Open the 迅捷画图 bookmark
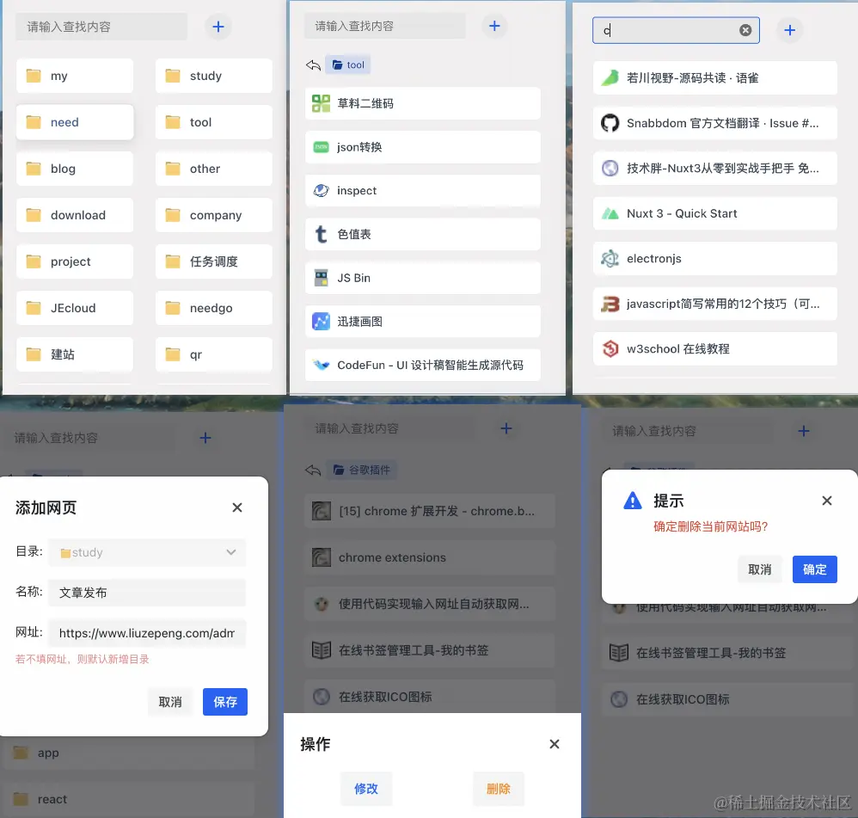The height and width of the screenshot is (818, 858). [422, 322]
